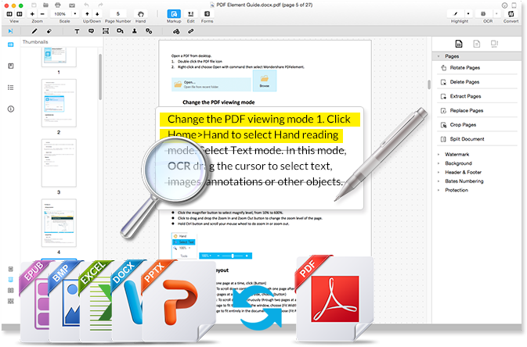The width and height of the screenshot is (527, 347).
Task: Open the OCR options dropdown arrow
Action: (x=496, y=14)
